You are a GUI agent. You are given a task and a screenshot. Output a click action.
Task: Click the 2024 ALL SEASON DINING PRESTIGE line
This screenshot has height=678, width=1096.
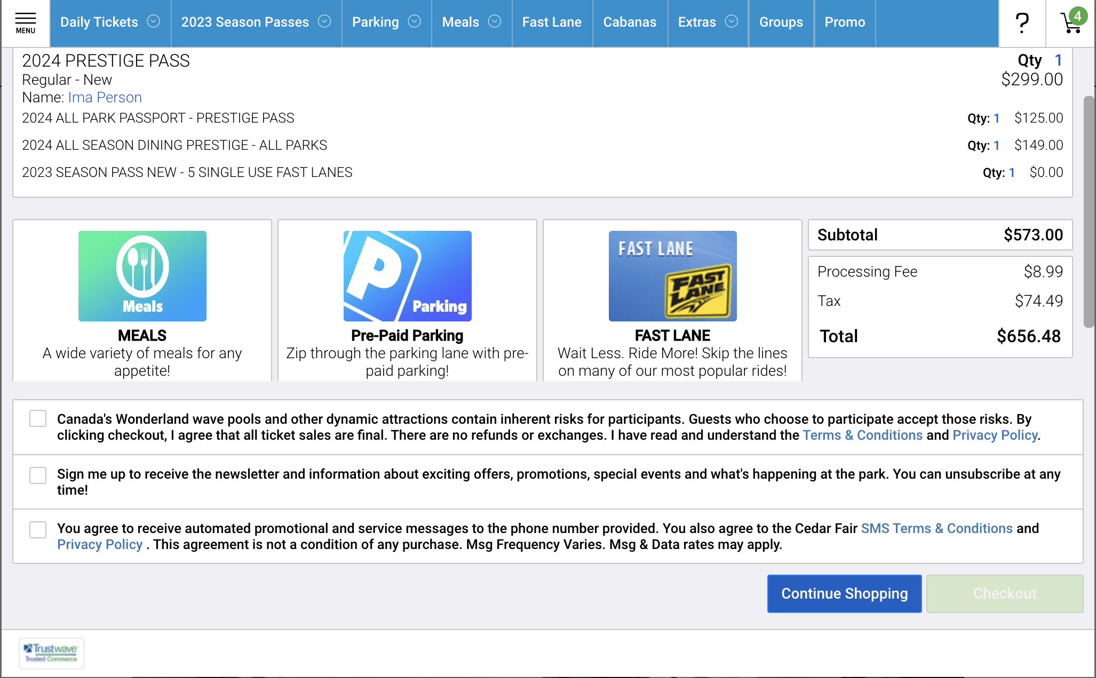(x=174, y=145)
